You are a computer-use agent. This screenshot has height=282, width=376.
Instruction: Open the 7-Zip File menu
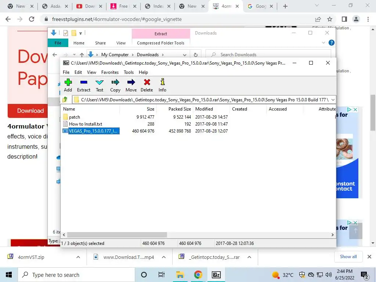66,72
